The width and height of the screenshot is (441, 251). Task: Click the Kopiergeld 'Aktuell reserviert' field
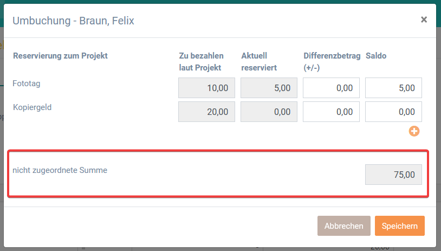pos(269,112)
